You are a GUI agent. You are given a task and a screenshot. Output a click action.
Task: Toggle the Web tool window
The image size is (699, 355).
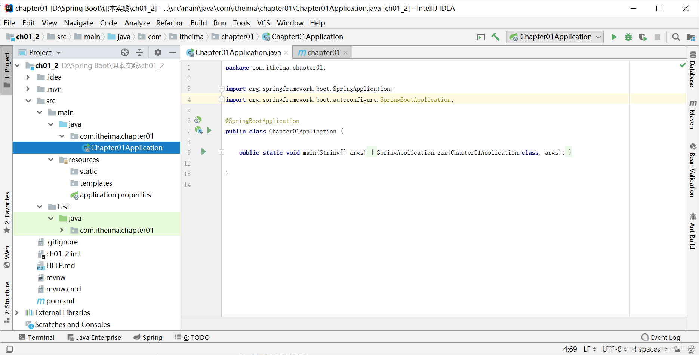coord(7,257)
